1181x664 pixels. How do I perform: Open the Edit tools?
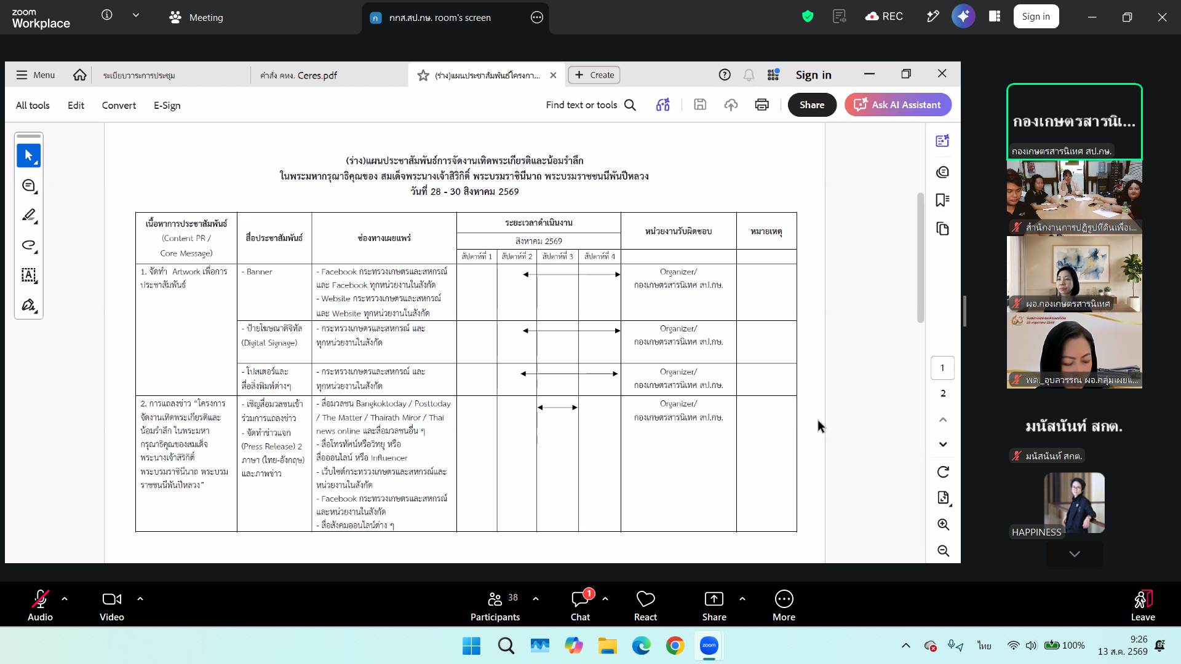click(x=76, y=105)
